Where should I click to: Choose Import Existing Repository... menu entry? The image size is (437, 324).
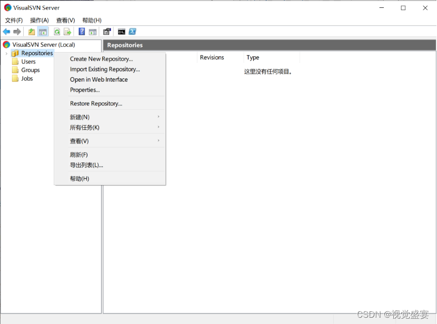[110, 69]
